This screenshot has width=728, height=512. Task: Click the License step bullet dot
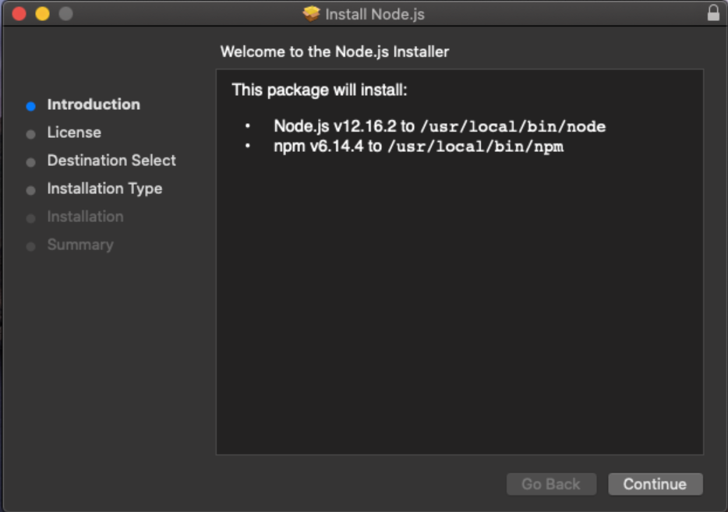coord(30,135)
